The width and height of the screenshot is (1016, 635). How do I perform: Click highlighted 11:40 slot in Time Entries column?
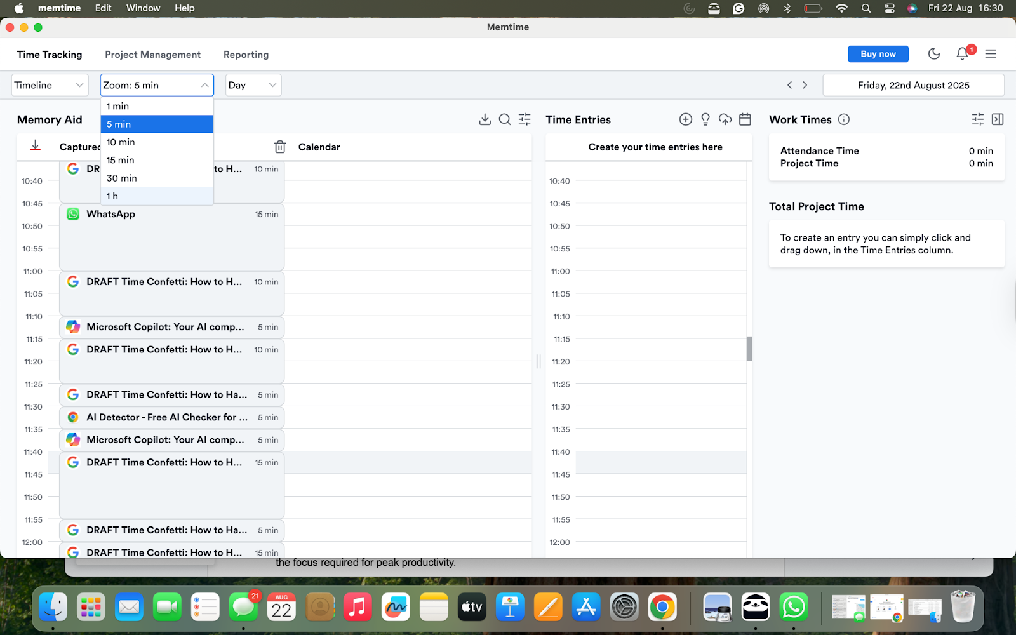point(661,463)
